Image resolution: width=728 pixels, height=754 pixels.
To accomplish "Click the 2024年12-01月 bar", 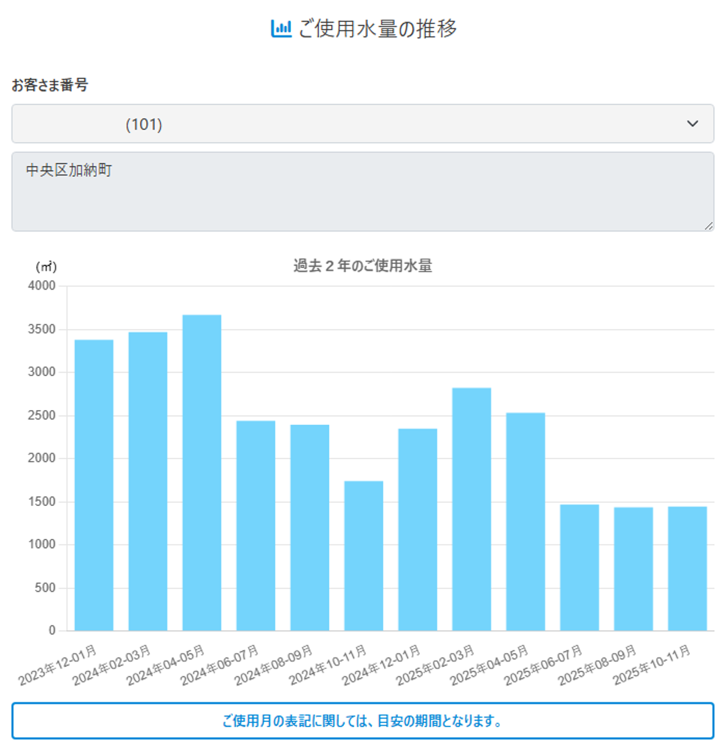I will (418, 529).
